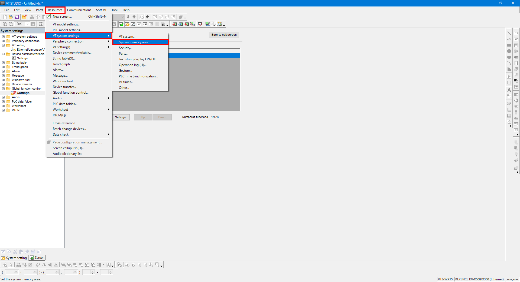The height and width of the screenshot is (282, 520).
Task: Select the numeric display '123' part icon
Action: (516, 33)
